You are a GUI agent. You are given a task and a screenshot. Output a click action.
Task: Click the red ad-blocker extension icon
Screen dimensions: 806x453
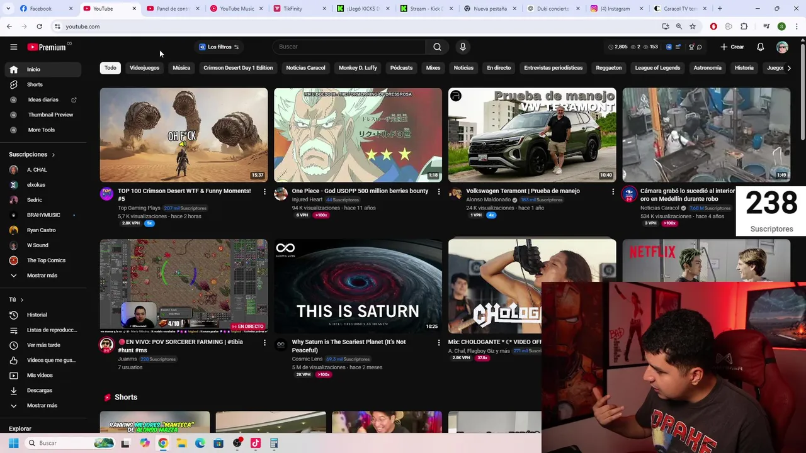pos(713,26)
